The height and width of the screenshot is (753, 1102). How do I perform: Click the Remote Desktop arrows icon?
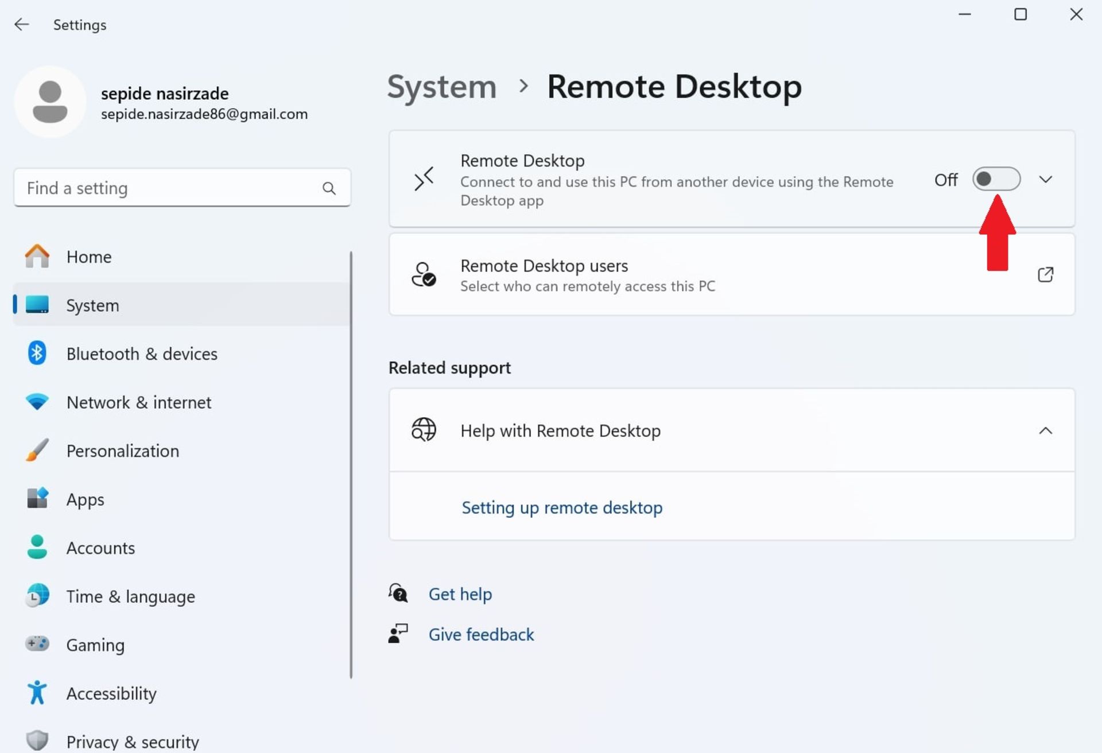(424, 178)
